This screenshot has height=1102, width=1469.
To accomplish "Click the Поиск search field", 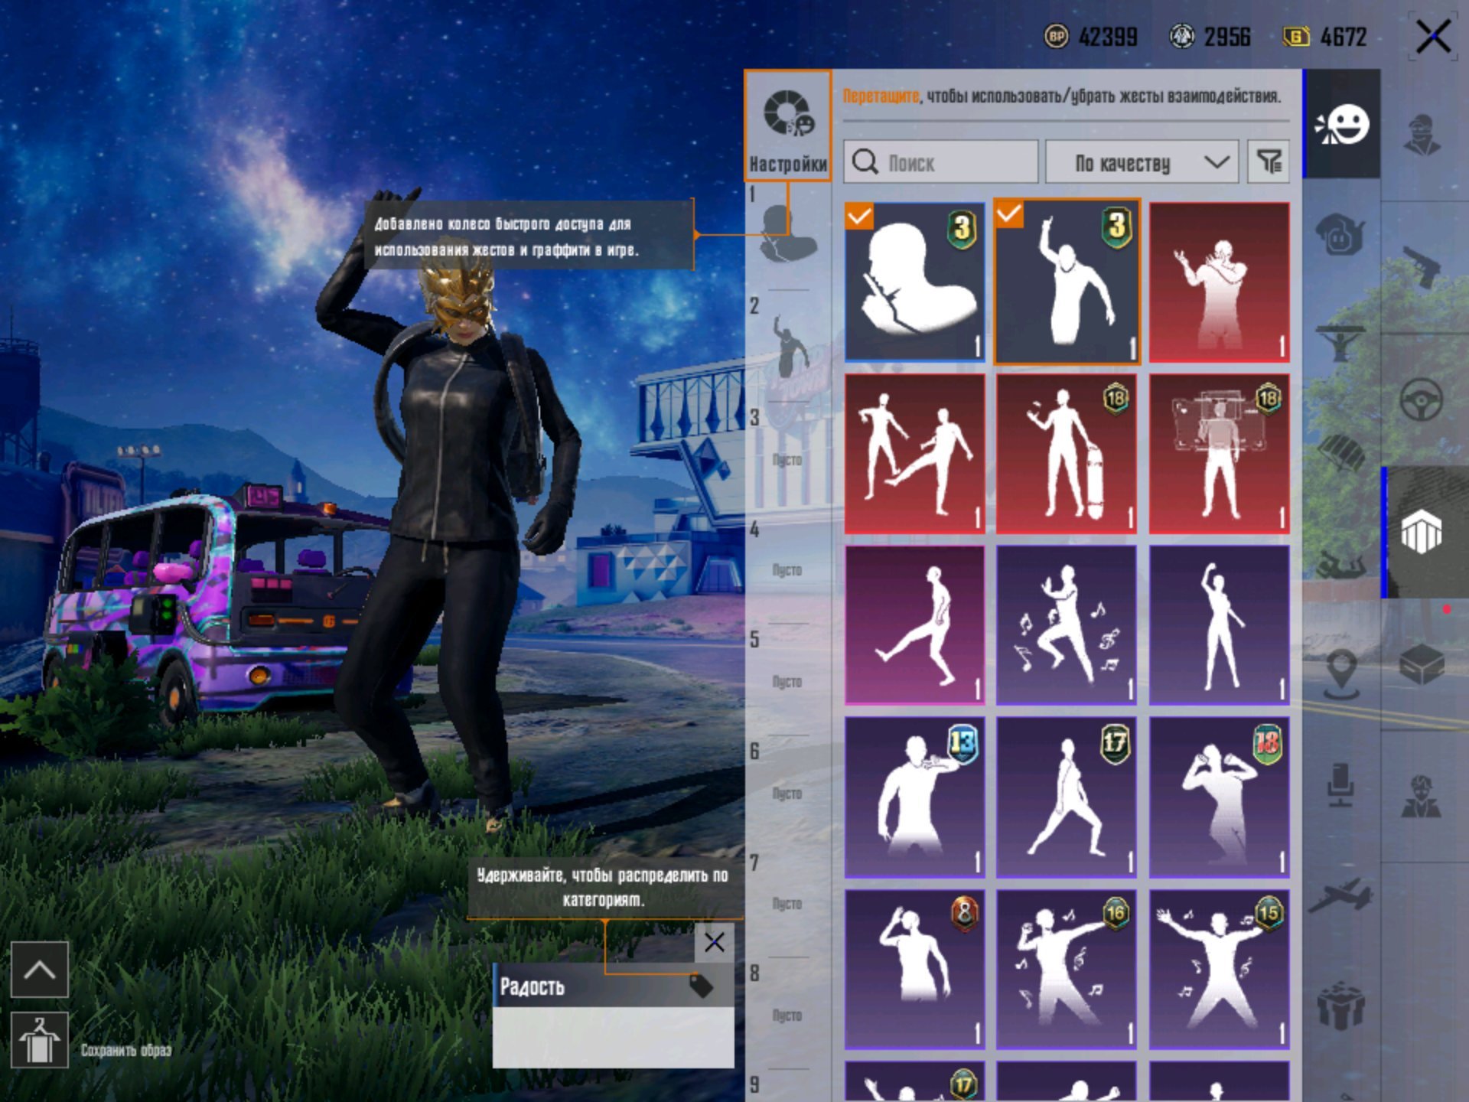I will pyautogui.click(x=940, y=161).
